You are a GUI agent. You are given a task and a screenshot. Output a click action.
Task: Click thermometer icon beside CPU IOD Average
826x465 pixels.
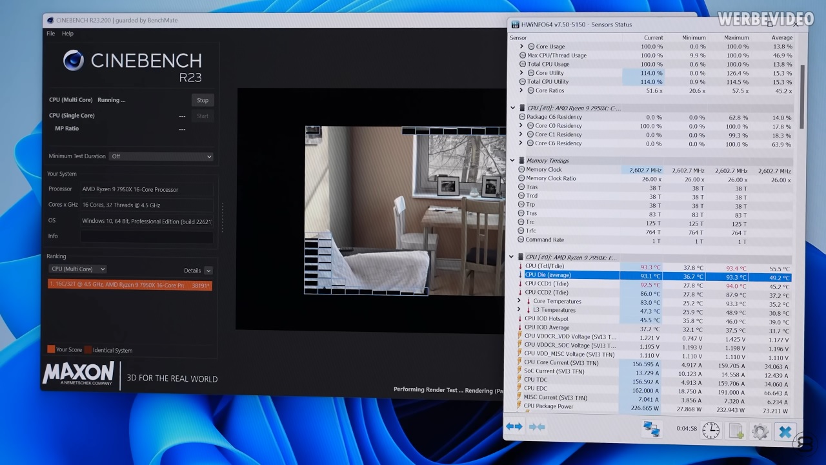click(520, 327)
